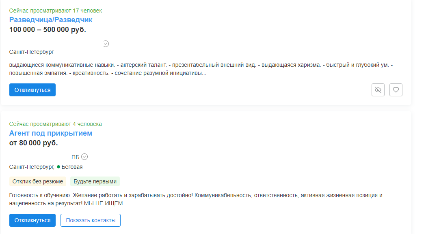Click Сейчас просматривают 17 человек notice
Viewport: 426px width, 234px height.
click(56, 11)
